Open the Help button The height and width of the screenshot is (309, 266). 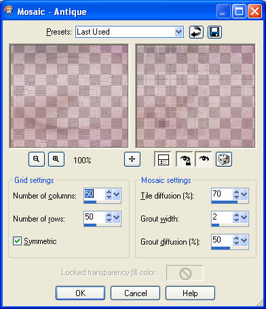(x=190, y=293)
